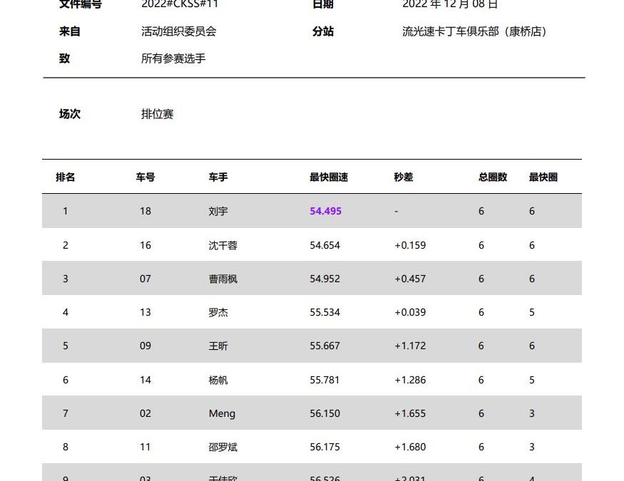The width and height of the screenshot is (624, 481).
Task: Click driver name 曹雨枫
Action: [x=223, y=279]
